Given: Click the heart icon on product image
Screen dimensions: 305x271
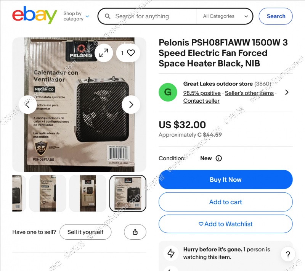Looking at the screenshot, I should point(131,53).
